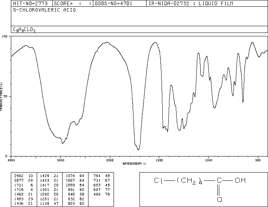Click the 1436 peak table entry
This screenshot has height=207, width=268.
coord(23,204)
